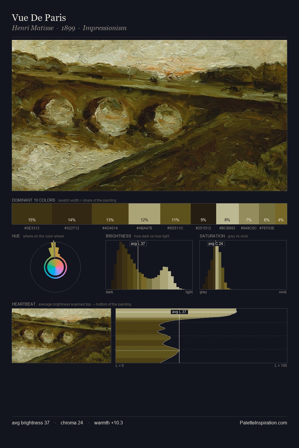
Task: Click the heartbeat brightness profile chart
Action: click(201, 336)
